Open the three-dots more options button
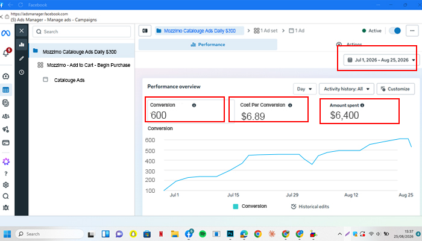Image resolution: width=422 pixels, height=241 pixels. point(412,31)
